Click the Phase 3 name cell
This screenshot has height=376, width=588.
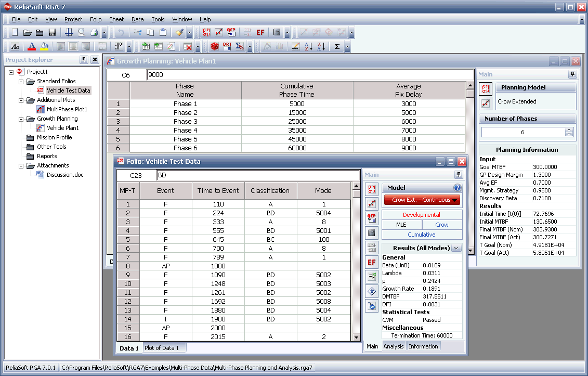185,122
